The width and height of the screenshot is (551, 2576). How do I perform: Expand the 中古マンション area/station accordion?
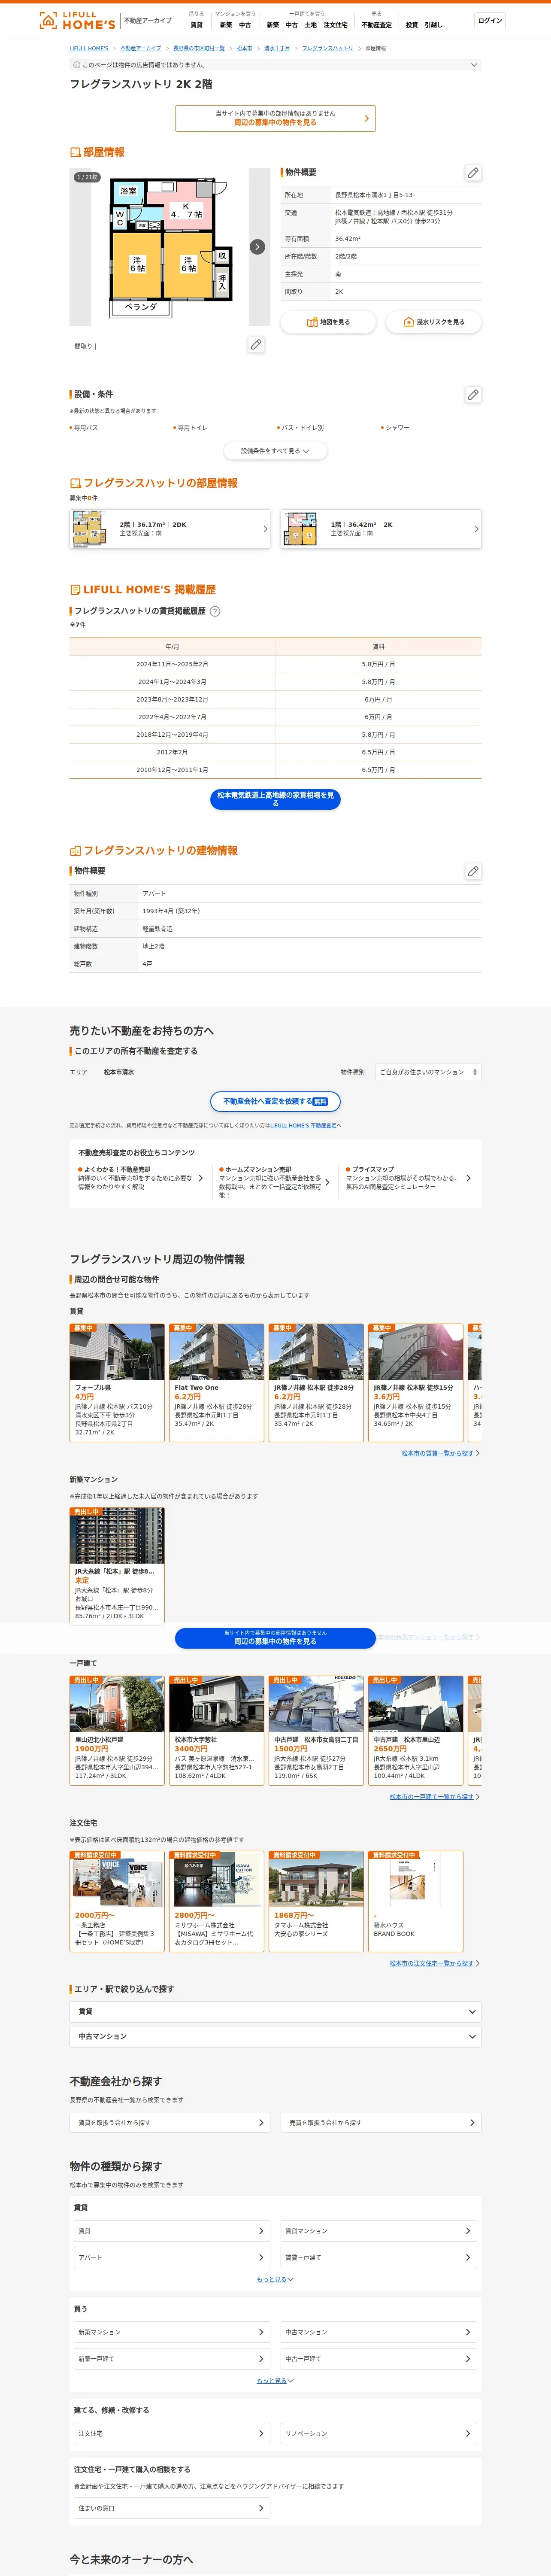pyautogui.click(x=275, y=2036)
